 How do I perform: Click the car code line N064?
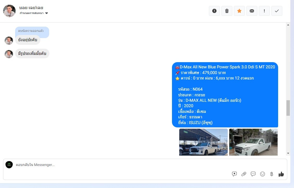click(190, 89)
